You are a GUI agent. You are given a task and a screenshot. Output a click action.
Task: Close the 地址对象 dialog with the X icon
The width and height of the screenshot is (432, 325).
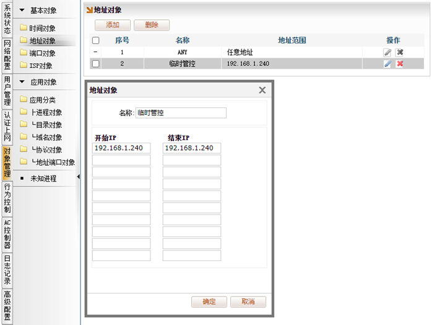tap(262, 90)
